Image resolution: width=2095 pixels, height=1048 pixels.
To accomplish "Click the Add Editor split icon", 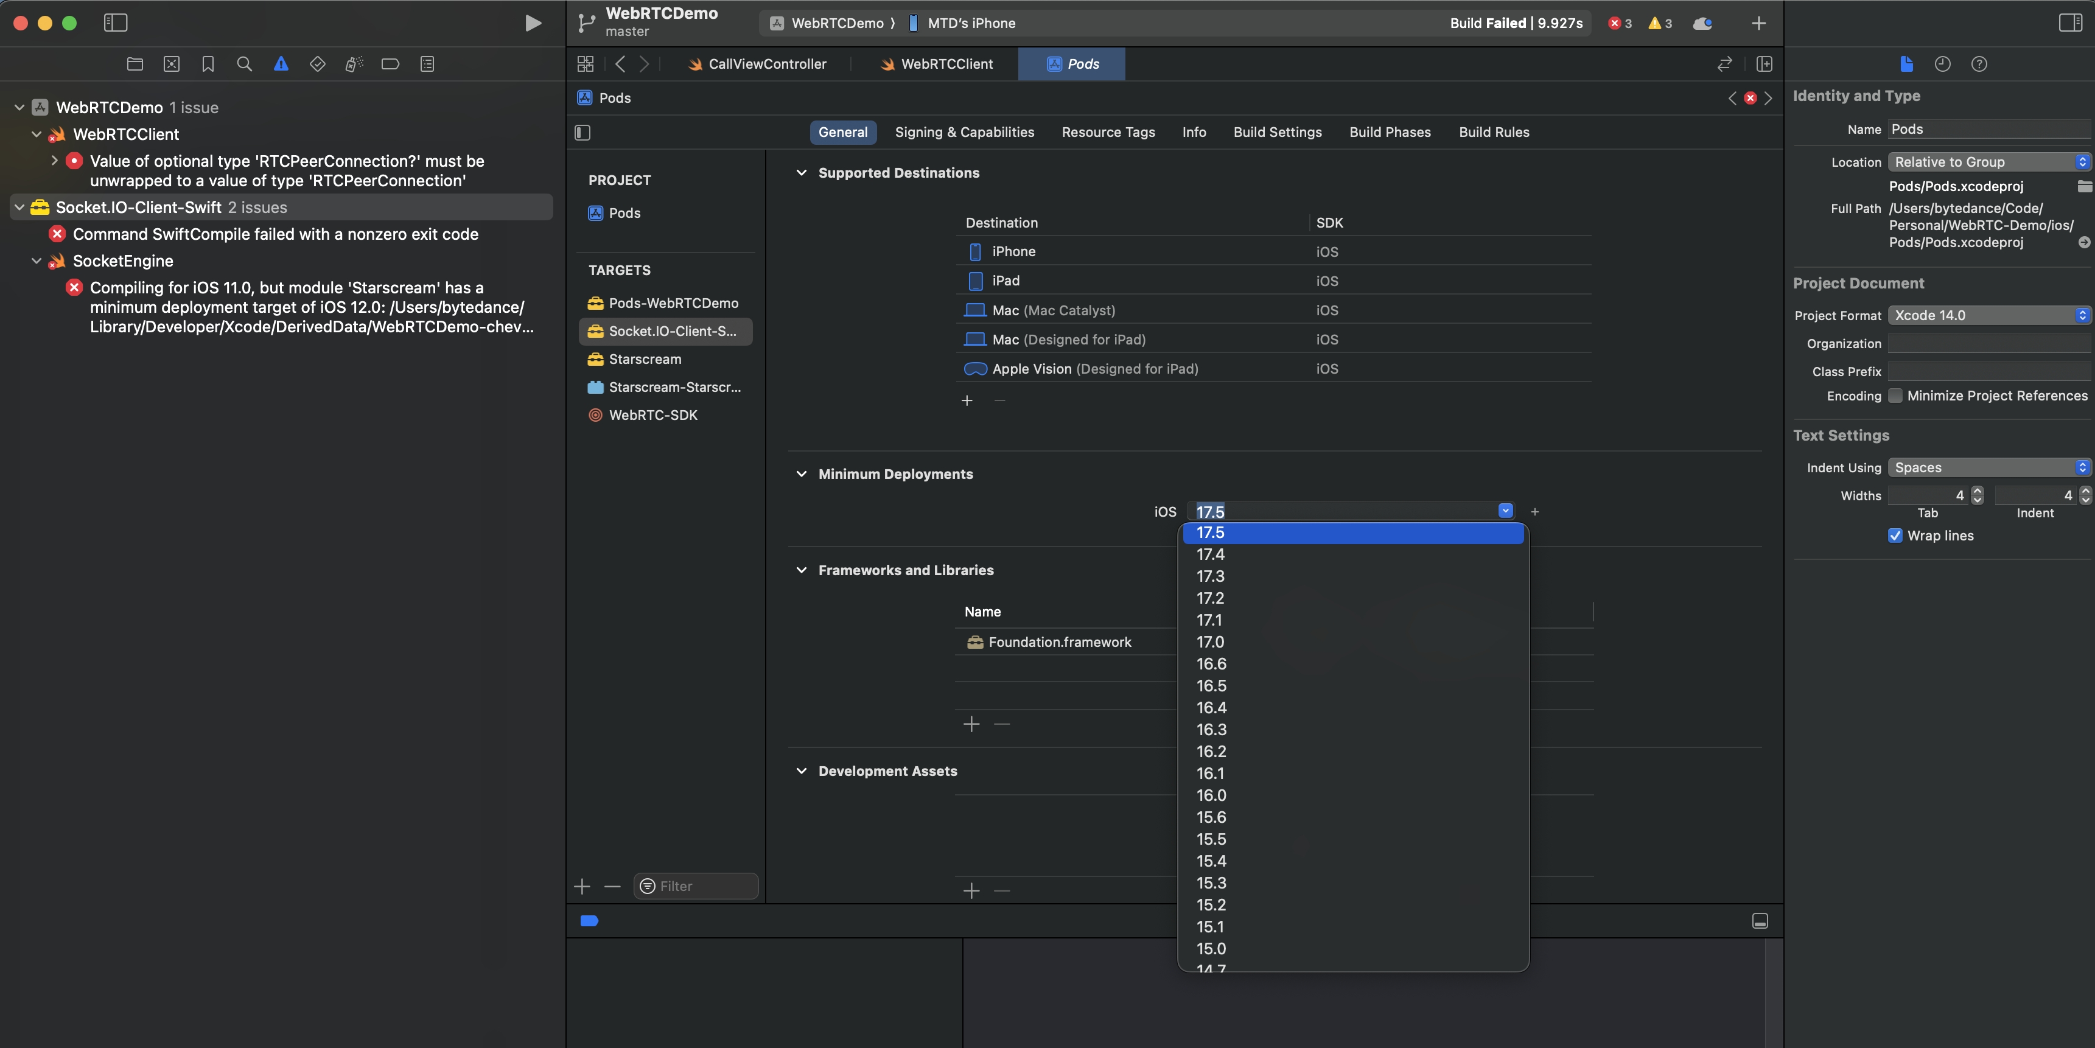I will [1764, 65].
